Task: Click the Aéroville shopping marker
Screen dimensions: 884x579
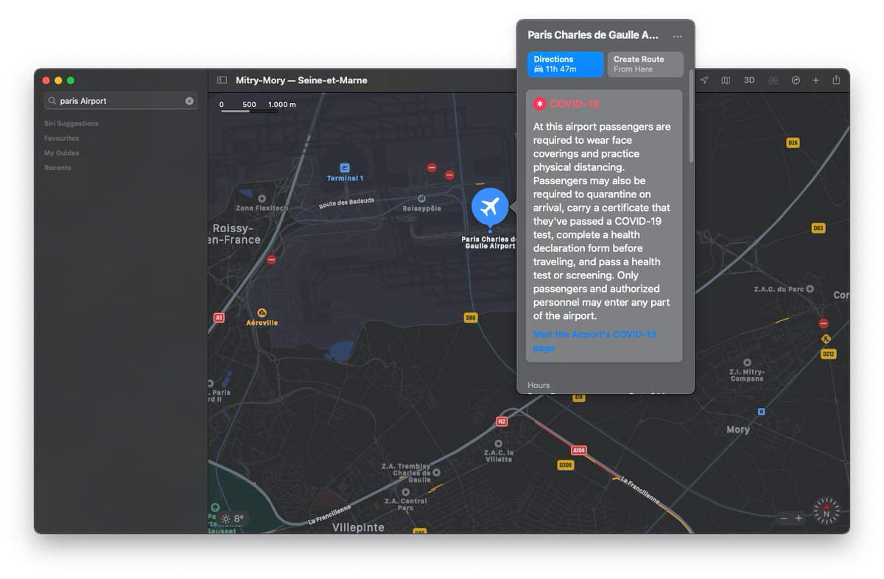Action: [x=262, y=313]
